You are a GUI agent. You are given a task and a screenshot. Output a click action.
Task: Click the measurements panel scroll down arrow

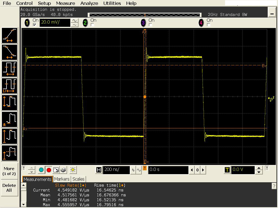coord(23,204)
